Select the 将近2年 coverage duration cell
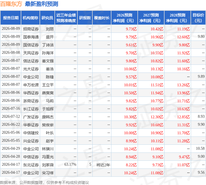 coord(103,165)
